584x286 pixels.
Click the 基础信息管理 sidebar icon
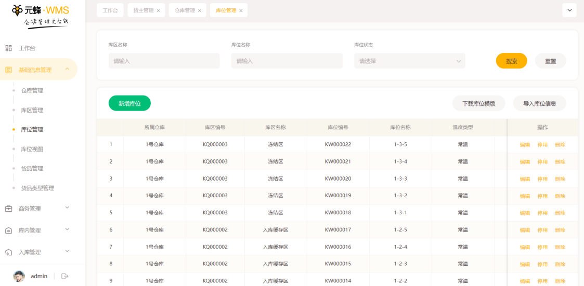pyautogui.click(x=8, y=70)
